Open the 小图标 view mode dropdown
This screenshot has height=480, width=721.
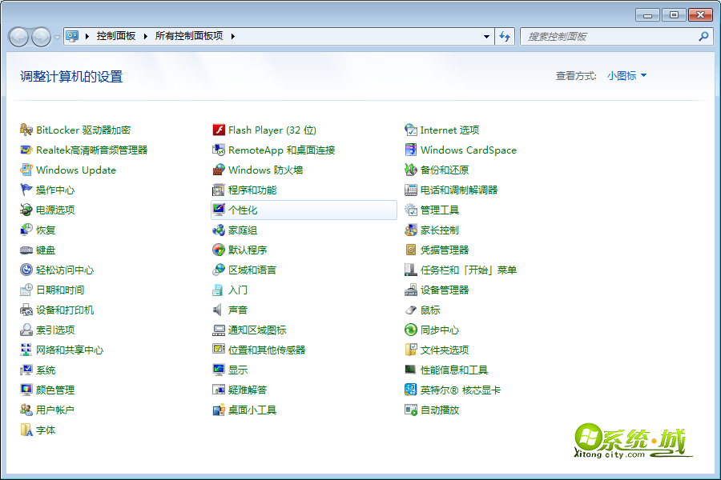coord(626,76)
